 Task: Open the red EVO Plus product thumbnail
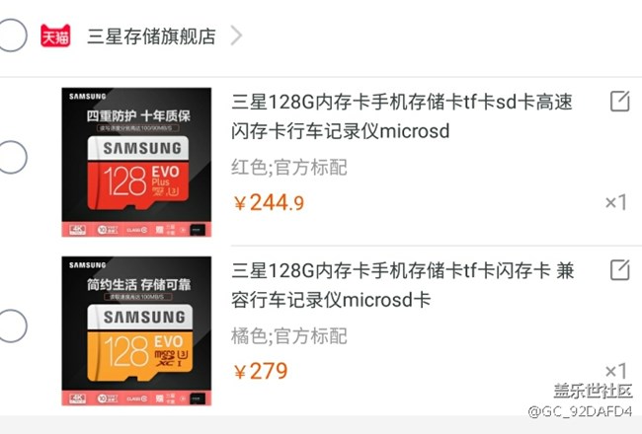pyautogui.click(x=136, y=162)
